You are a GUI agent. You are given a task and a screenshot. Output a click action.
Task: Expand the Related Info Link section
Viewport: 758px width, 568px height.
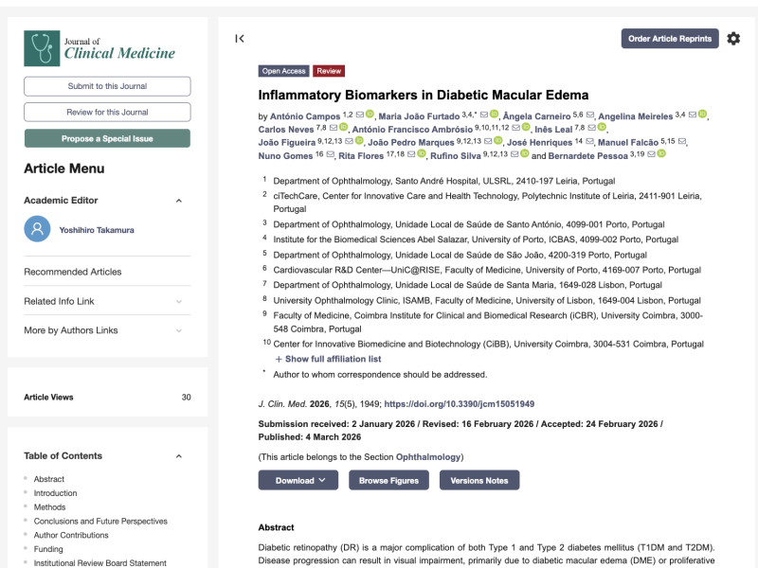tap(178, 302)
